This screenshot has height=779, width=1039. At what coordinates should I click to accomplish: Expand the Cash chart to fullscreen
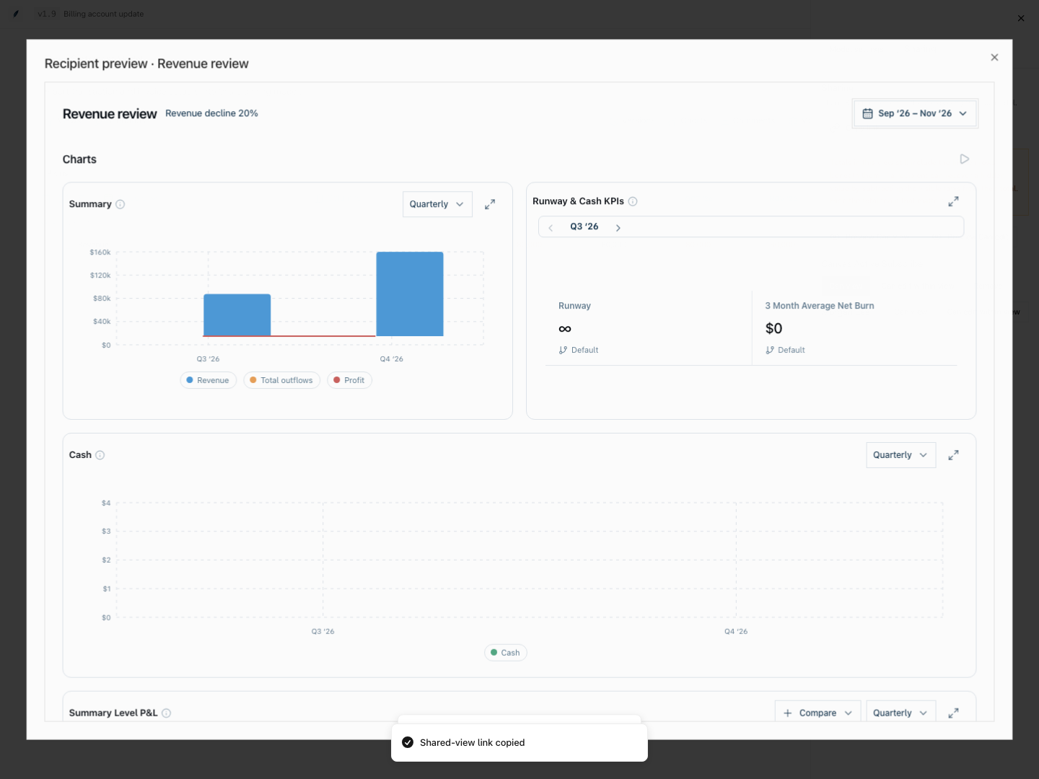[953, 455]
